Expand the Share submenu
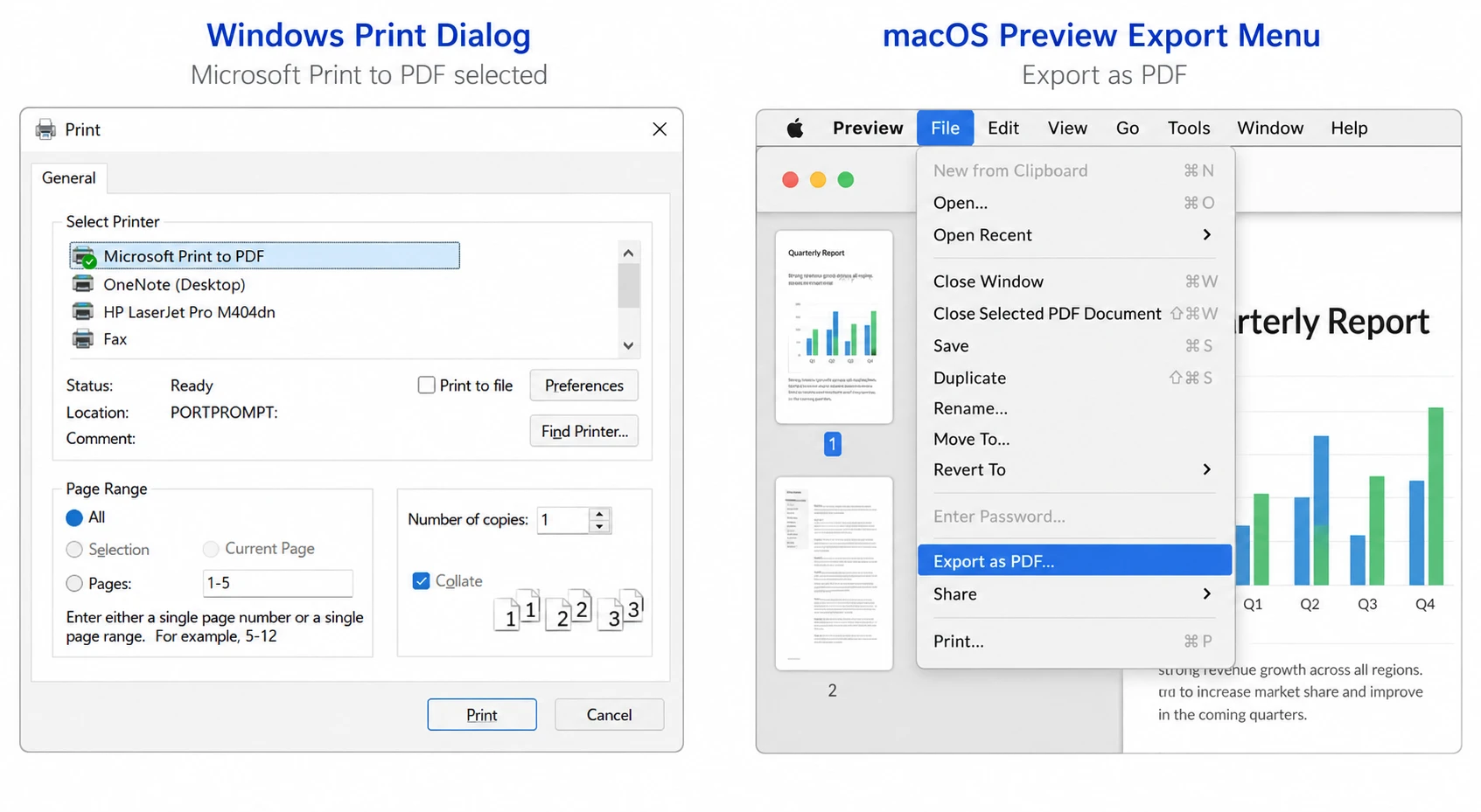 point(1207,593)
